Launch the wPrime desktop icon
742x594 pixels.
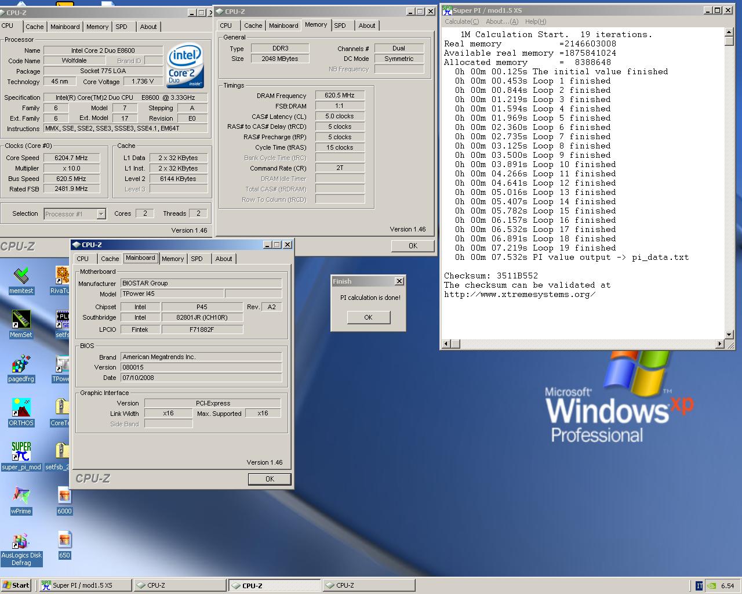click(x=21, y=500)
